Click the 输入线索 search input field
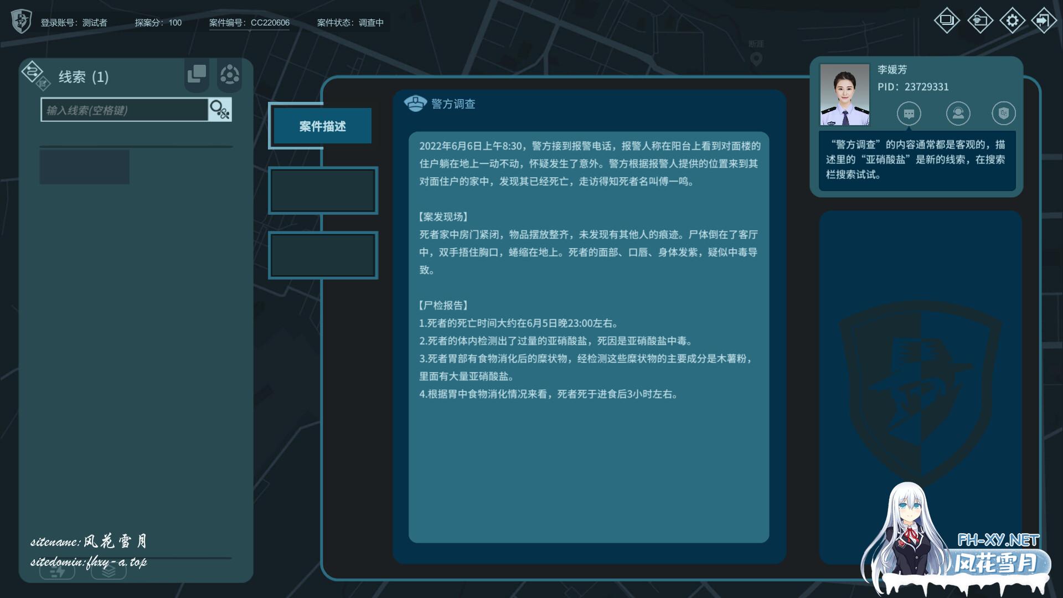The height and width of the screenshot is (598, 1063). (x=125, y=110)
